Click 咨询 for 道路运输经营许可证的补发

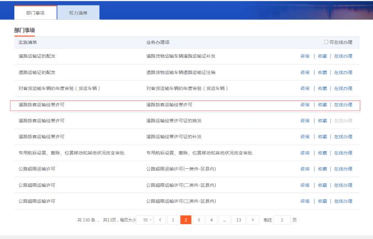(305, 137)
